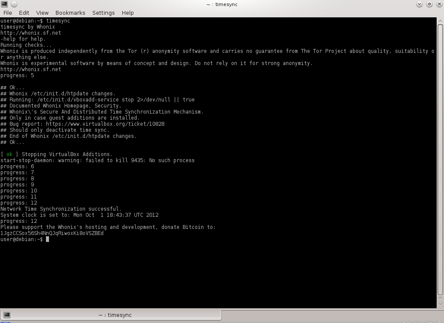The width and height of the screenshot is (444, 323).
Task: Select the '~ : timesync' tab
Action: [114, 315]
